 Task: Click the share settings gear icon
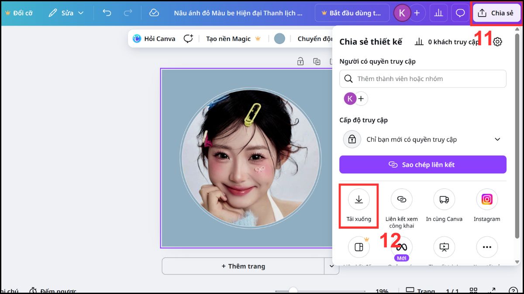point(497,41)
